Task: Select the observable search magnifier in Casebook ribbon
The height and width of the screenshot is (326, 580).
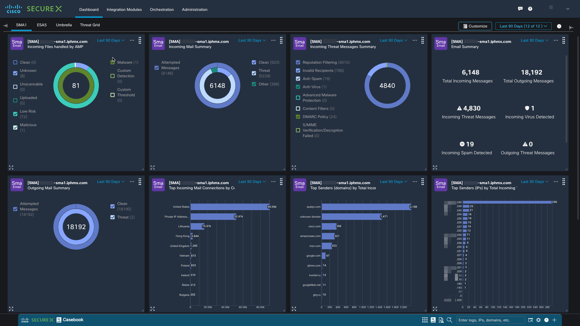Action: 449,320
